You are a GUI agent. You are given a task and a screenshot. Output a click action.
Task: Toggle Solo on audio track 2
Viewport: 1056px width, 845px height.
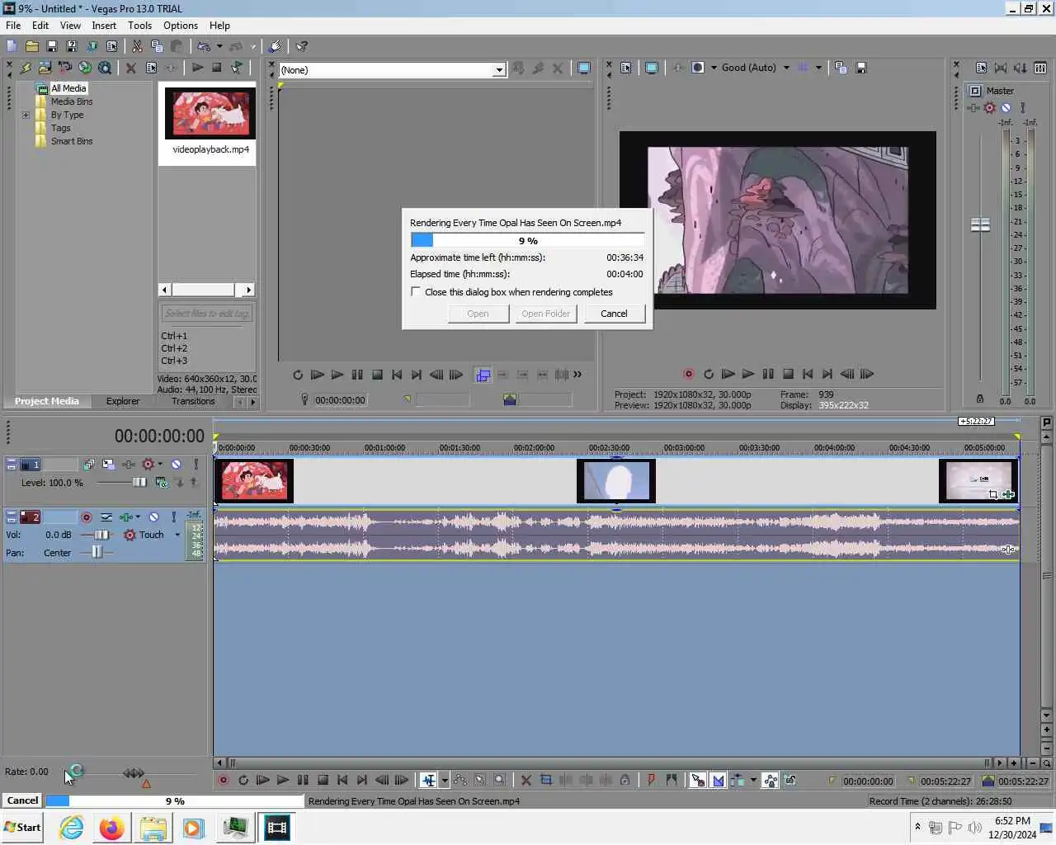tap(173, 517)
